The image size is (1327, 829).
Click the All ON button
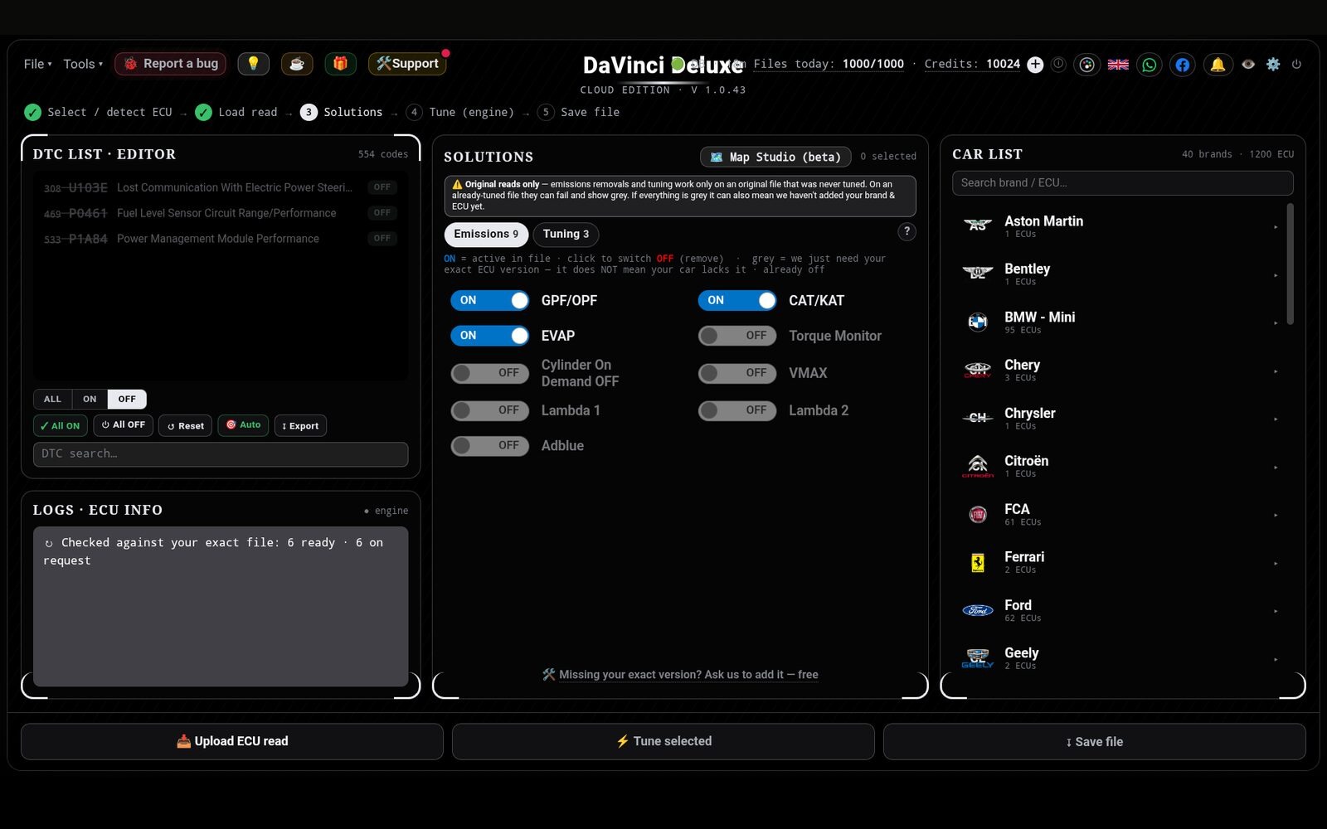pos(60,425)
